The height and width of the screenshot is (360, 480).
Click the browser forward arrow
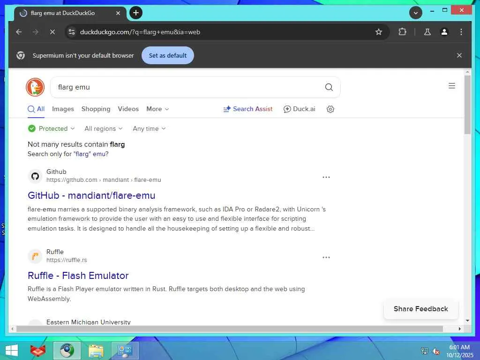[36, 32]
